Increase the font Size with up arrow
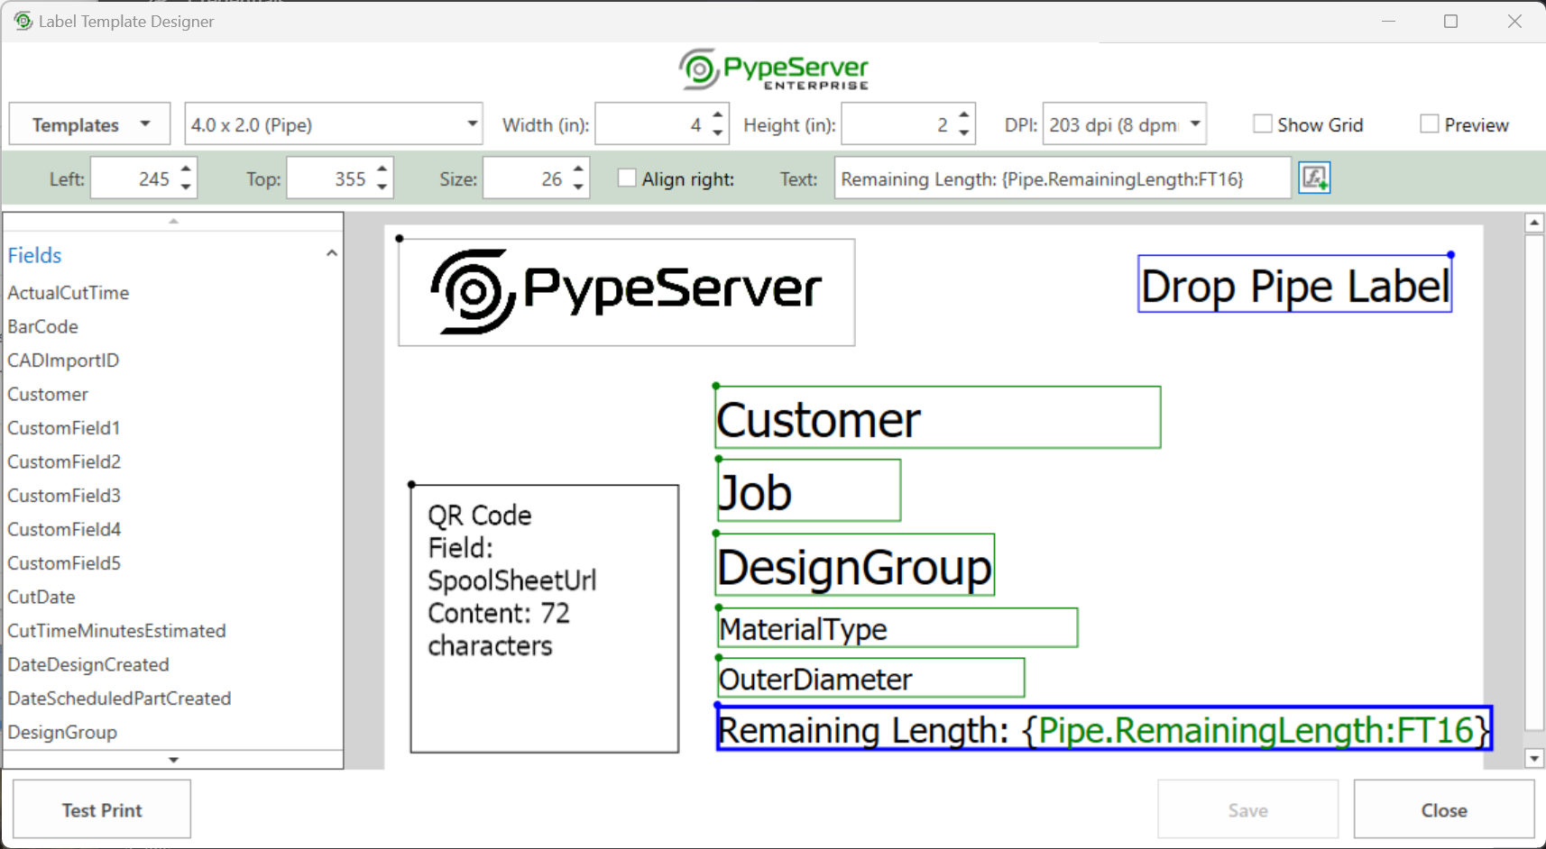1546x849 pixels. click(579, 169)
